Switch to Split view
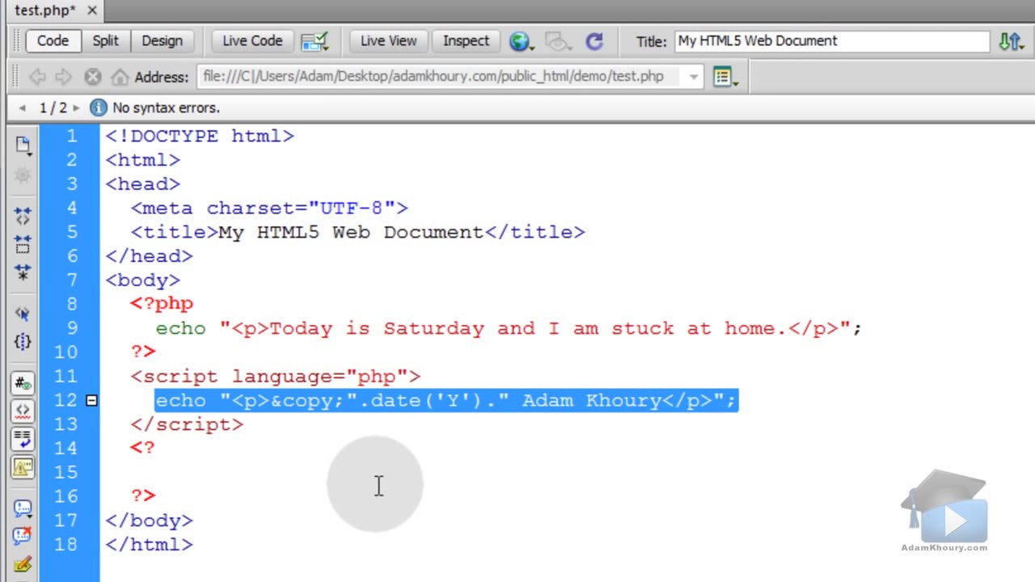Screen dimensions: 1035x582 105,40
